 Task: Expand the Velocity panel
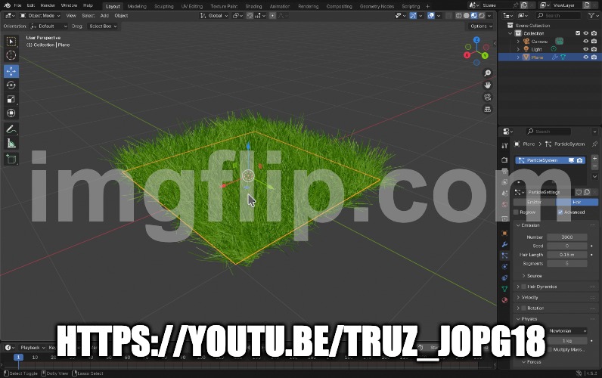pyautogui.click(x=529, y=297)
